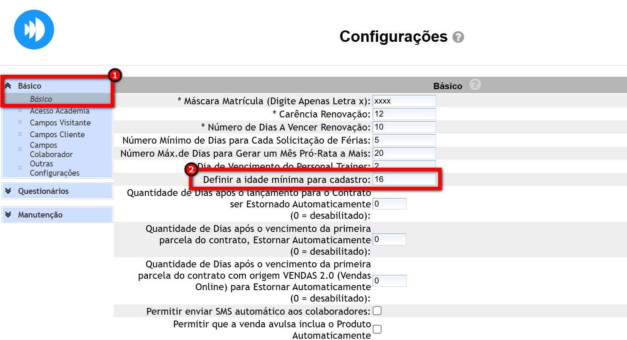627x340 pixels.
Task: Click the blue double-arrow logo icon
Action: coord(34,30)
